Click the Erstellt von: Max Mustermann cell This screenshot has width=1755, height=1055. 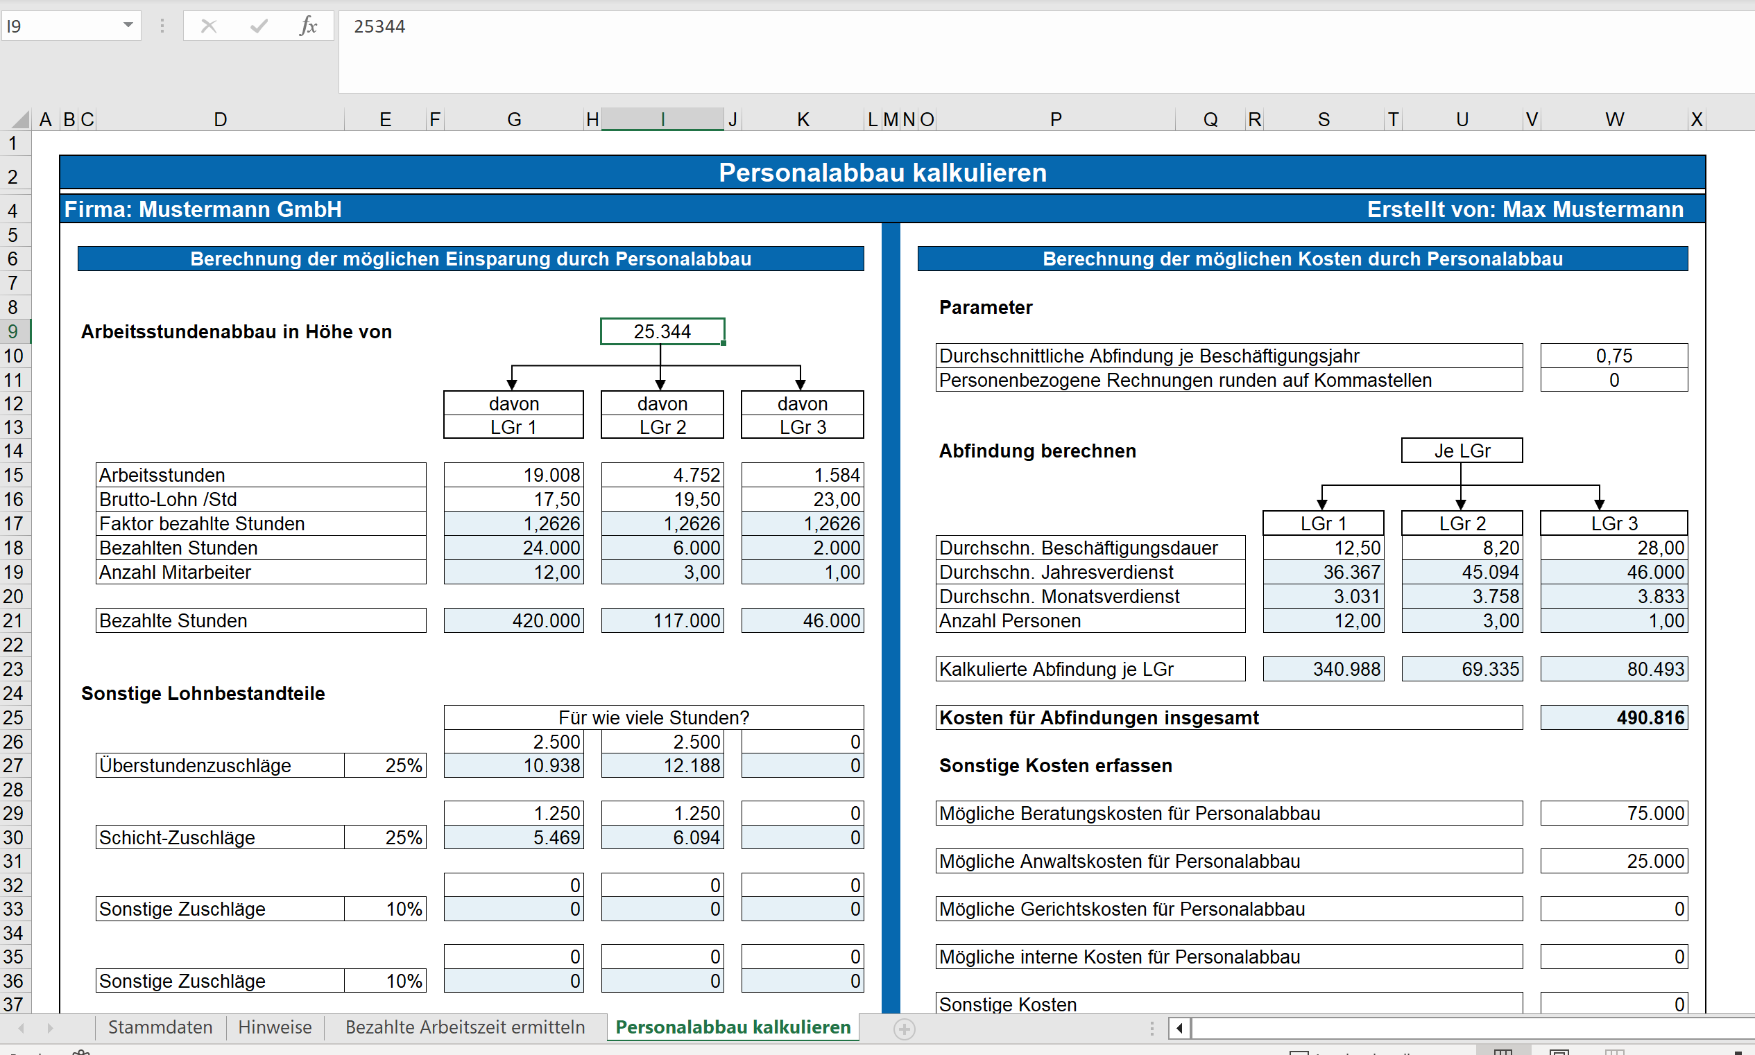[x=1525, y=209]
